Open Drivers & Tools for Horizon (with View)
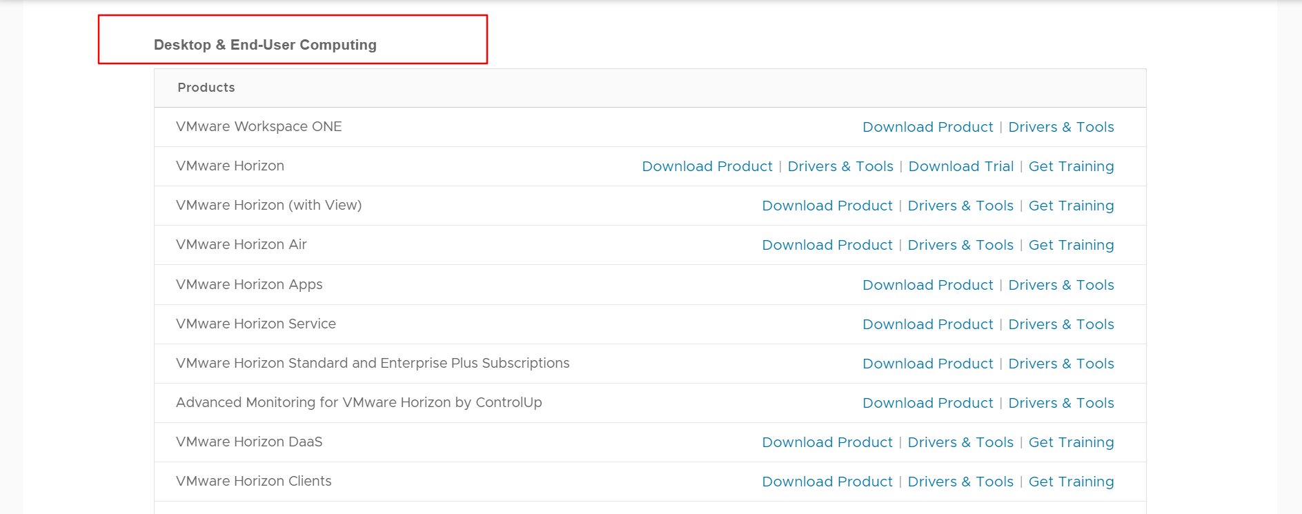Screen dimensions: 1302x514 pyautogui.click(x=960, y=206)
